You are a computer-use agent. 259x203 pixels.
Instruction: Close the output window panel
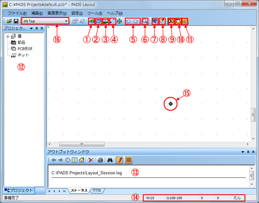click(x=253, y=152)
